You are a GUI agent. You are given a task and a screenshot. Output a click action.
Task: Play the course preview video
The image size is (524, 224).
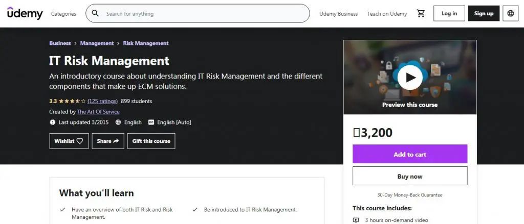coord(410,77)
